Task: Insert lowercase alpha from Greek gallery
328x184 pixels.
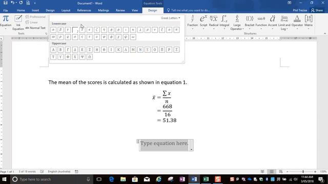Action: 53,30
